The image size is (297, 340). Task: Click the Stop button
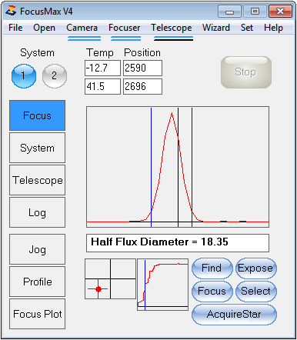246,72
